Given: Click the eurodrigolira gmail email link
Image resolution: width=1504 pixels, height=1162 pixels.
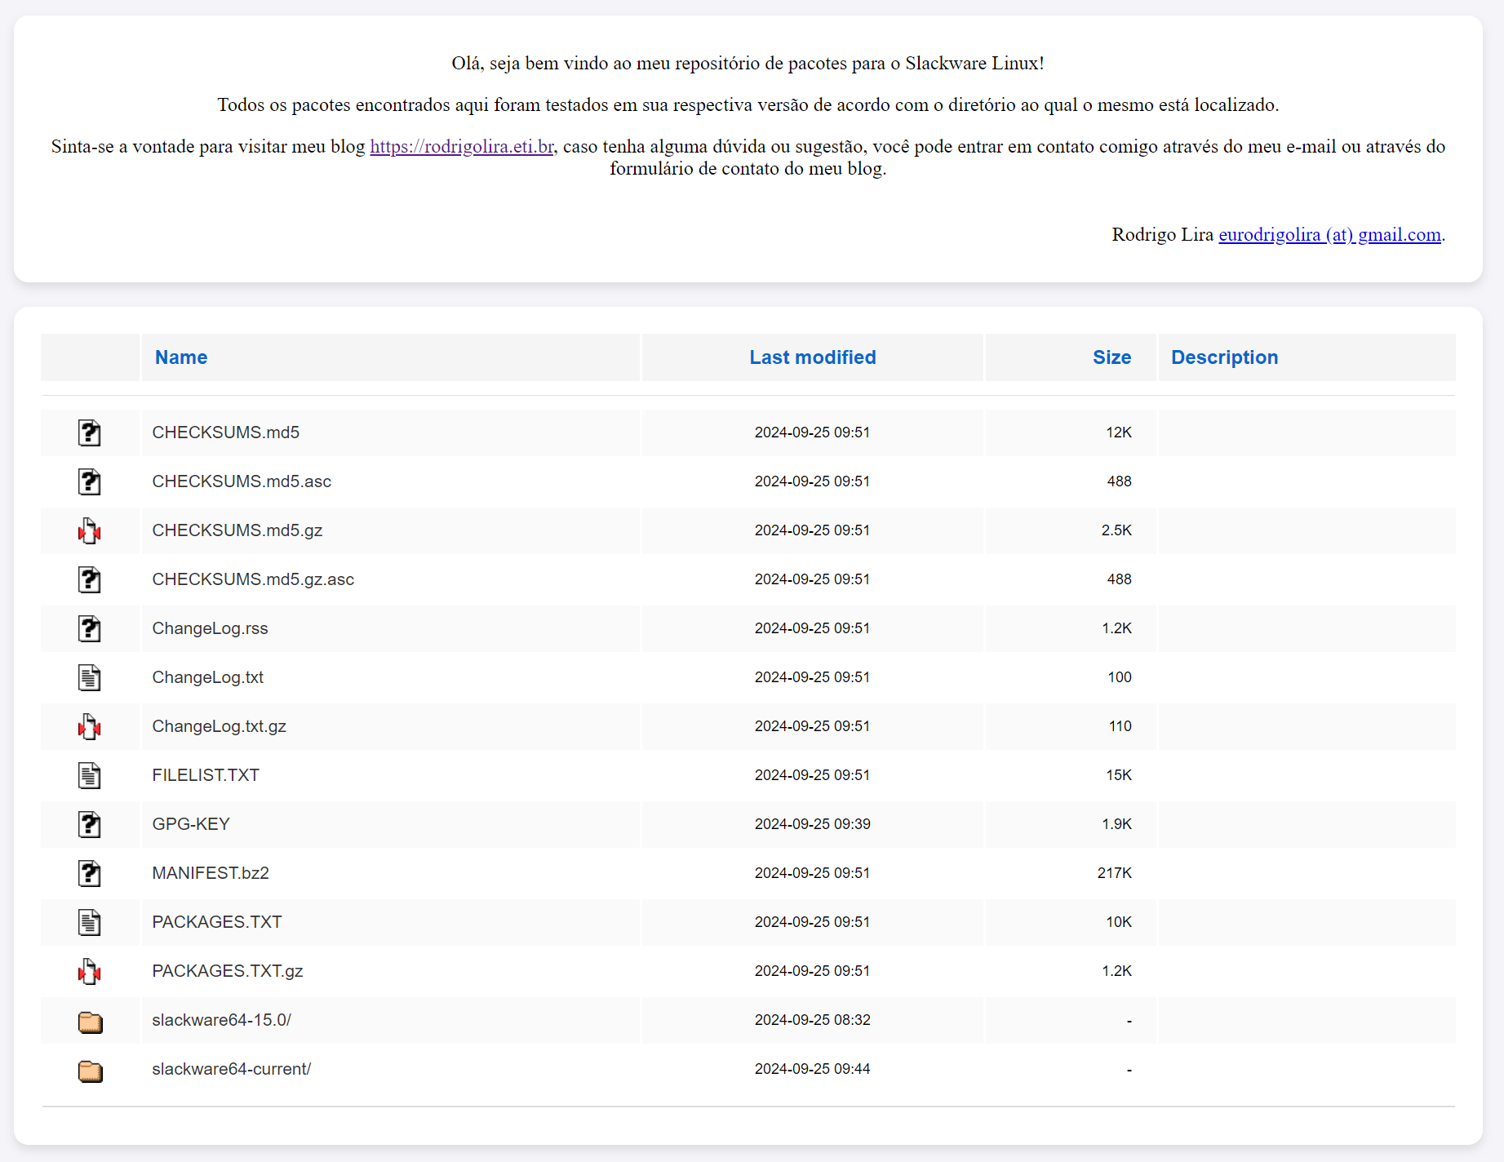Looking at the screenshot, I should pyautogui.click(x=1329, y=235).
